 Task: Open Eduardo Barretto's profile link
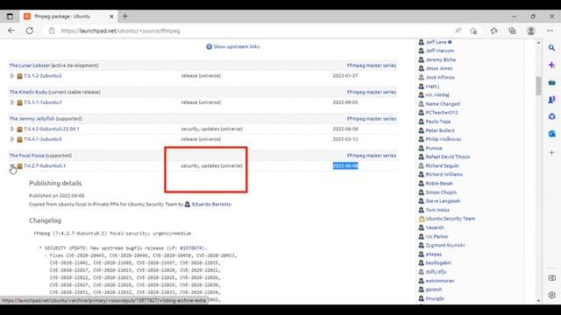(x=211, y=204)
